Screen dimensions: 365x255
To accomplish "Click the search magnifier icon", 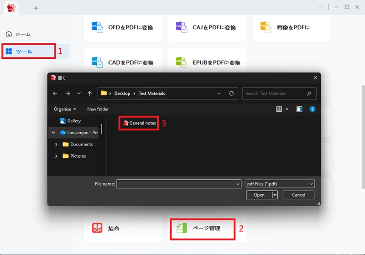I will 309,94.
